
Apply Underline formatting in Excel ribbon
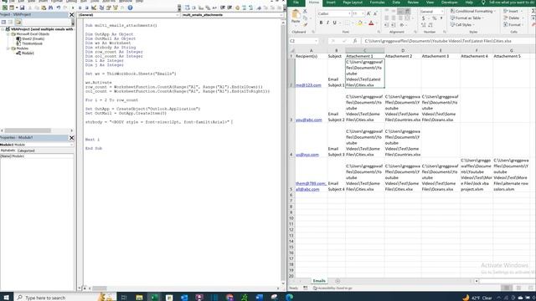(335, 23)
